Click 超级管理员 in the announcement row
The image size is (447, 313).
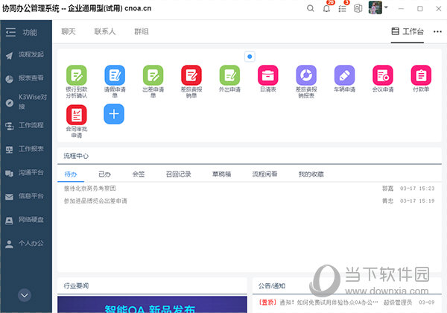click(x=398, y=303)
